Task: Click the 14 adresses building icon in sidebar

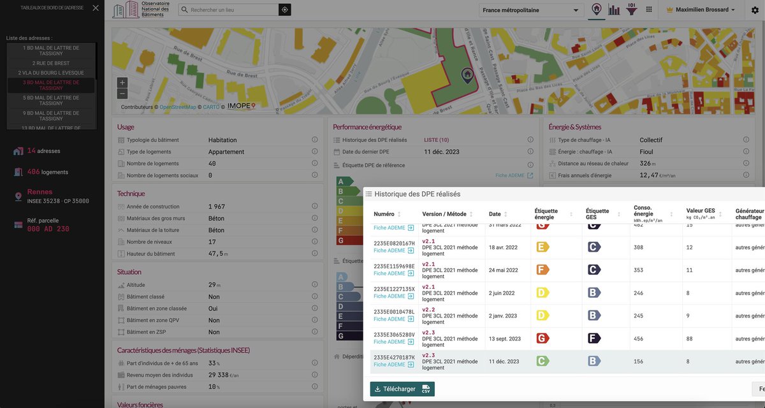Action: [18, 151]
